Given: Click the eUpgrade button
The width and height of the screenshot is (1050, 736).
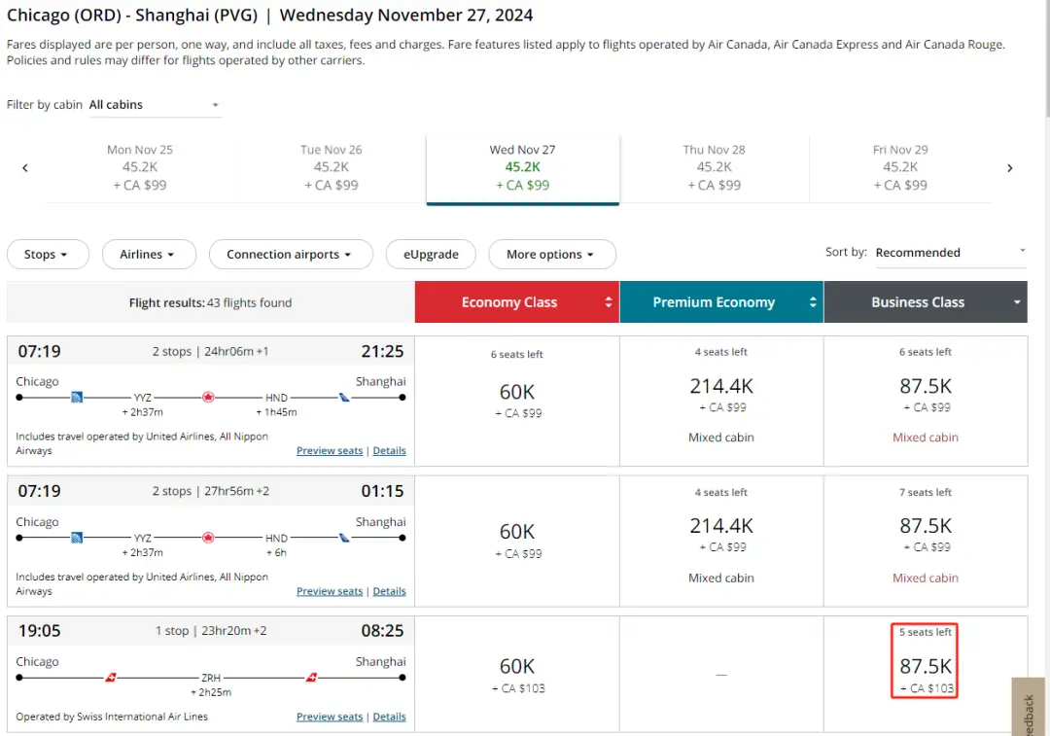Looking at the screenshot, I should click(431, 255).
